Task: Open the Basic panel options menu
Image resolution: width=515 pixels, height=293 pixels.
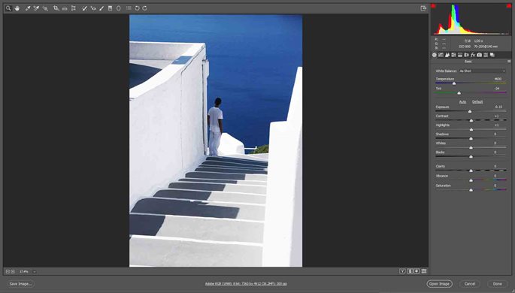Action: click(509, 62)
